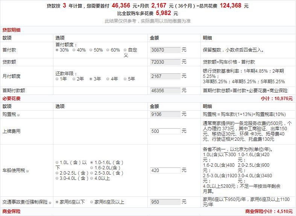Image resolution: width=296 pixels, height=216 pixels.
Task: Click the extra cost 5,982 figure
Action: tap(164, 13)
